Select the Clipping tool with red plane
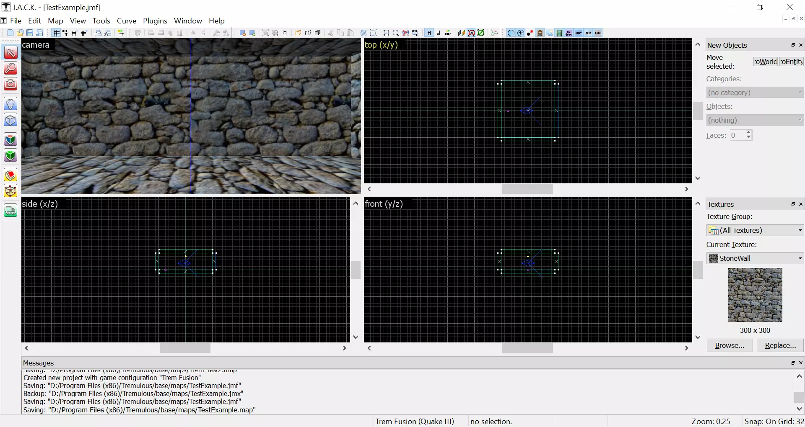 pyautogui.click(x=10, y=175)
